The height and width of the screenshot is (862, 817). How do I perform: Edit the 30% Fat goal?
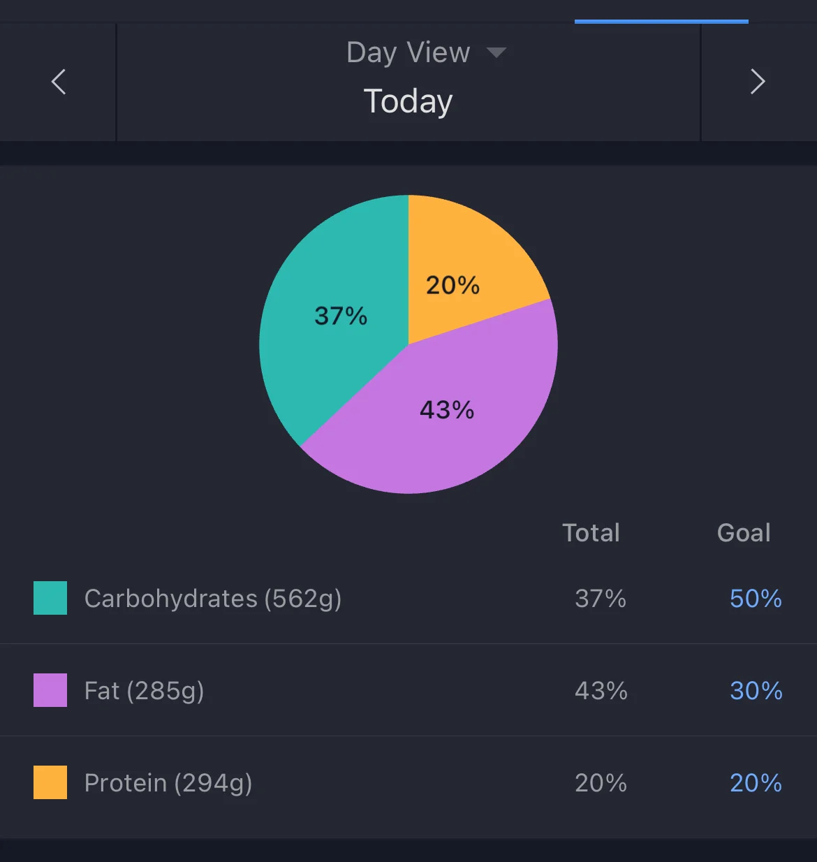(x=756, y=691)
